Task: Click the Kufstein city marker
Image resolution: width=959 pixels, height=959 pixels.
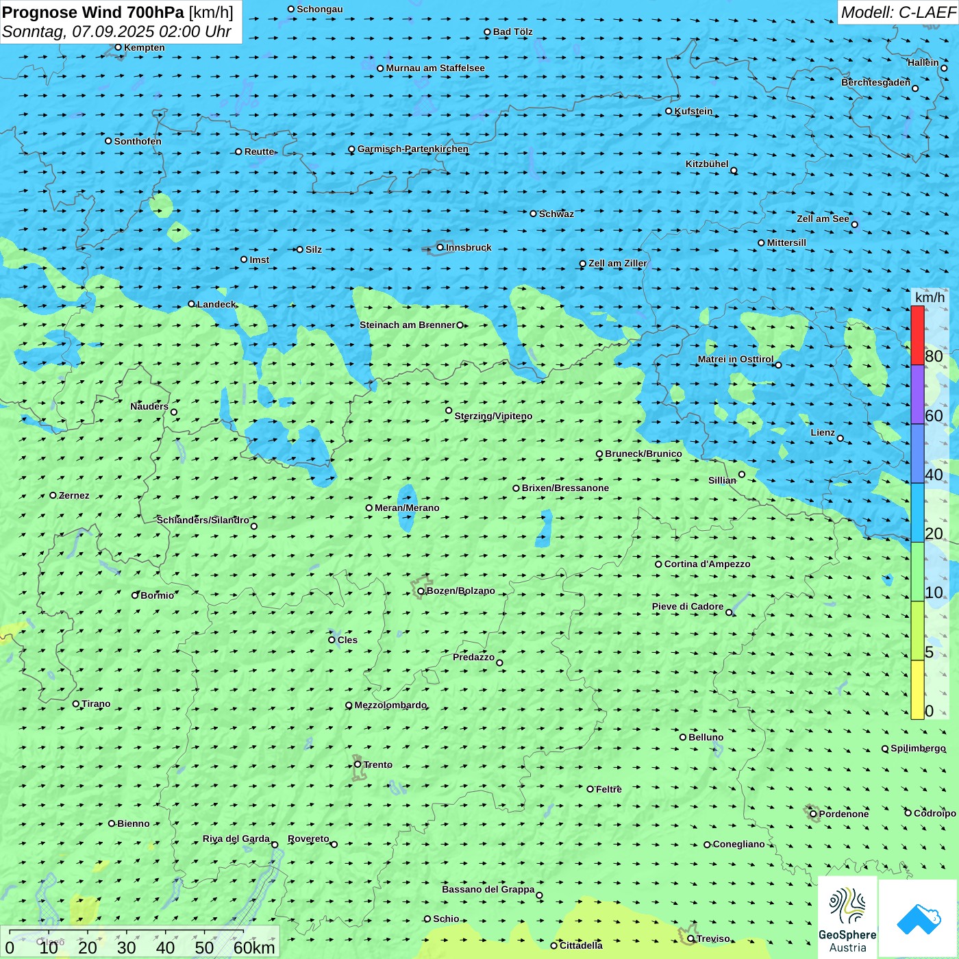Action: [x=669, y=111]
